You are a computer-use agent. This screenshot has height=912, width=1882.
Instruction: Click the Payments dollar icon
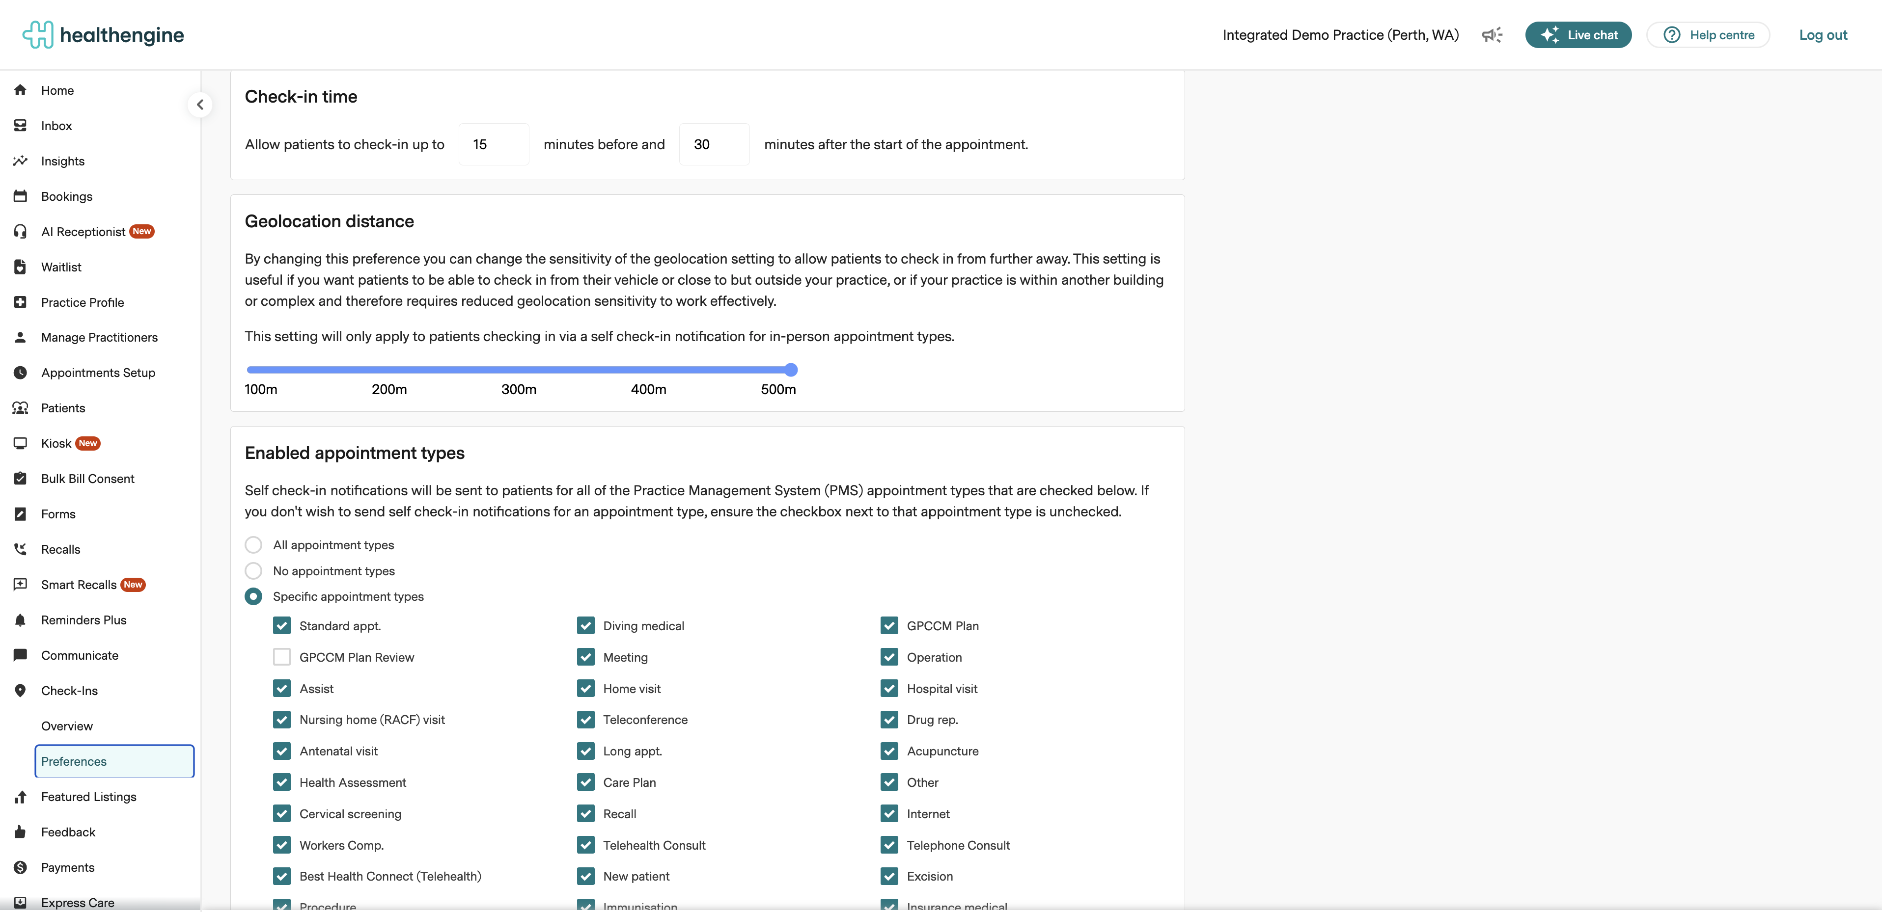point(21,867)
